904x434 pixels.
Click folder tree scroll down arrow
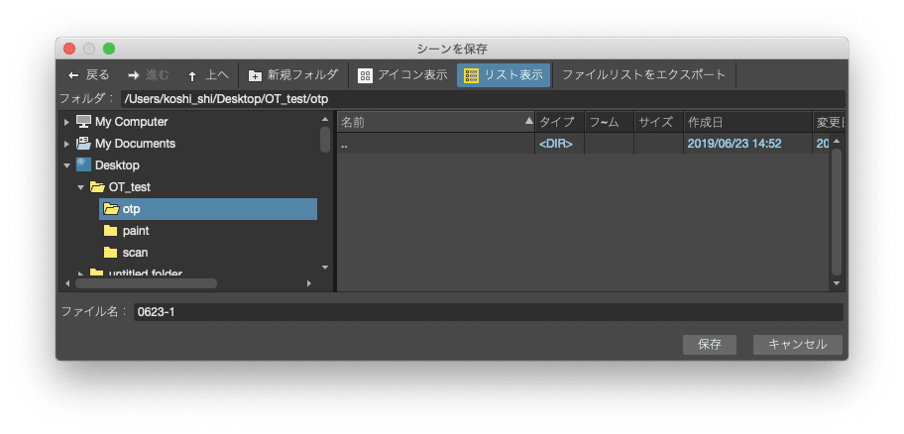[325, 267]
